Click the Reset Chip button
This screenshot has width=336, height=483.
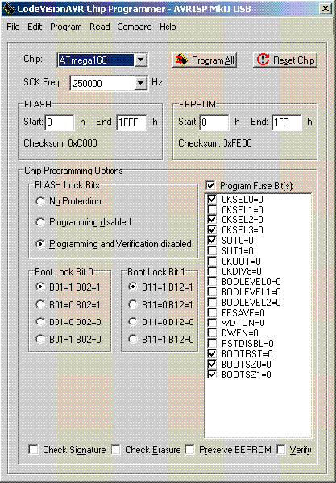click(285, 60)
